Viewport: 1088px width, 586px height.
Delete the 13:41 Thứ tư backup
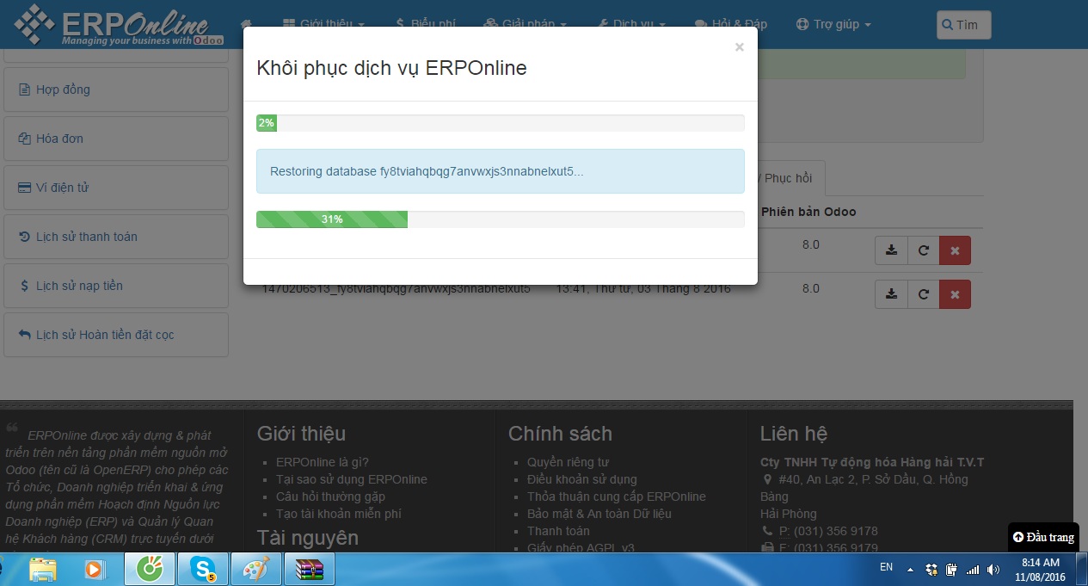[955, 294]
